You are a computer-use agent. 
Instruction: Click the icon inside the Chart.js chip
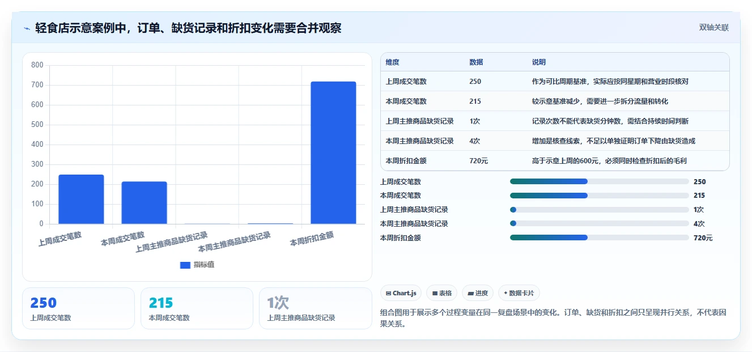(x=388, y=293)
